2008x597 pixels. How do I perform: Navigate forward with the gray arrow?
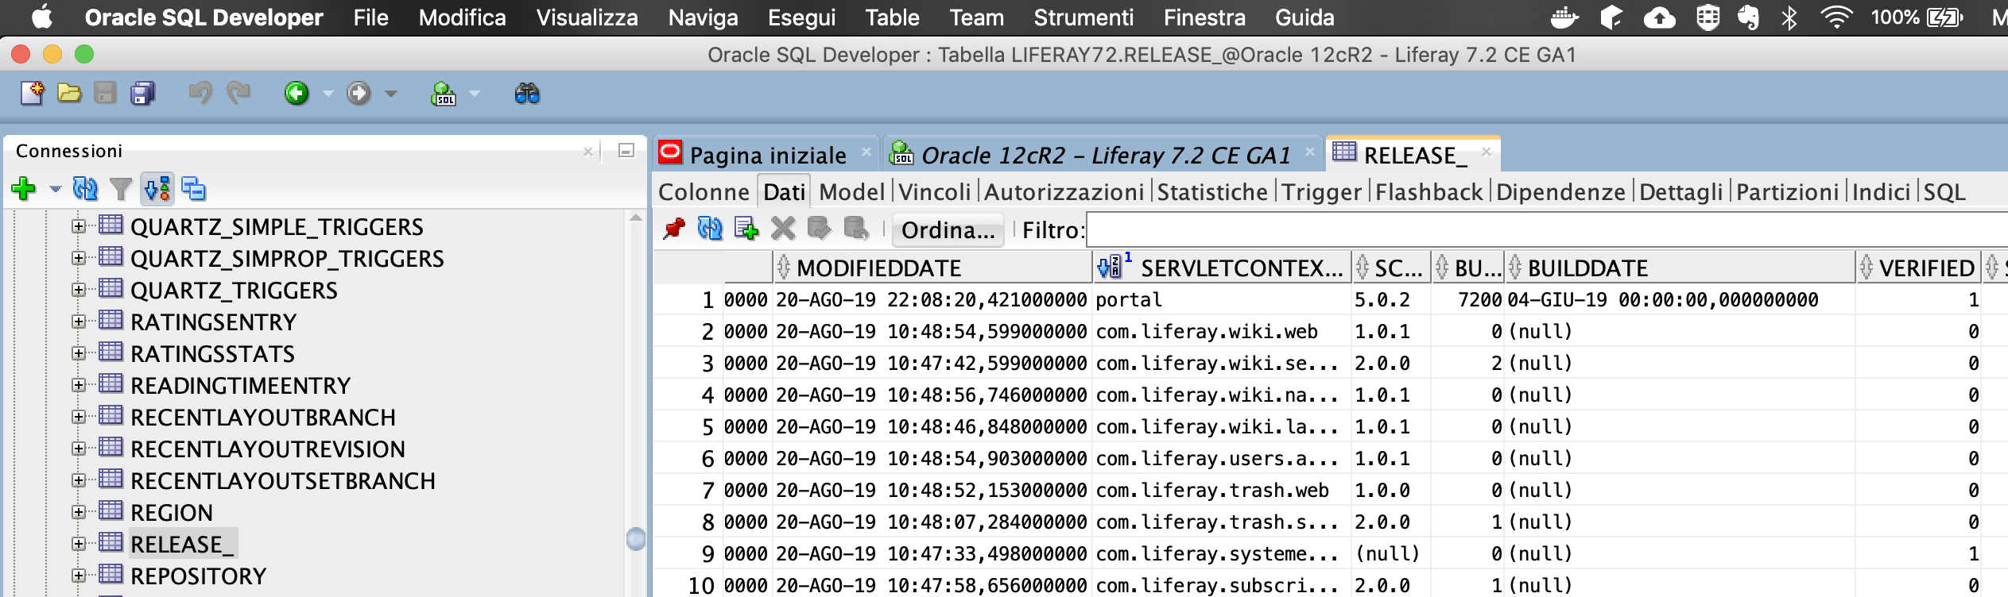[359, 94]
